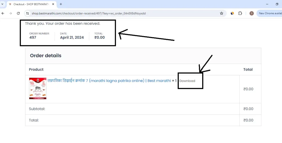Image resolution: width=282 pixels, height=143 pixels.
Task: Click the browser forward arrow
Action: [x=10, y=13]
